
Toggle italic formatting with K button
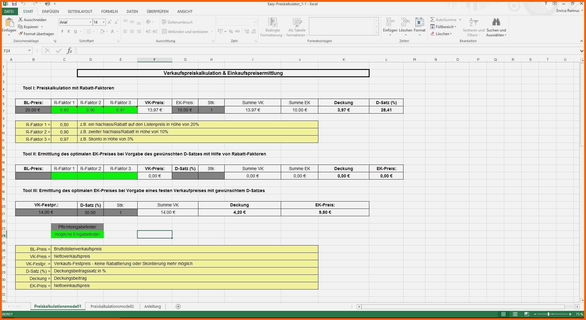[x=69, y=31]
